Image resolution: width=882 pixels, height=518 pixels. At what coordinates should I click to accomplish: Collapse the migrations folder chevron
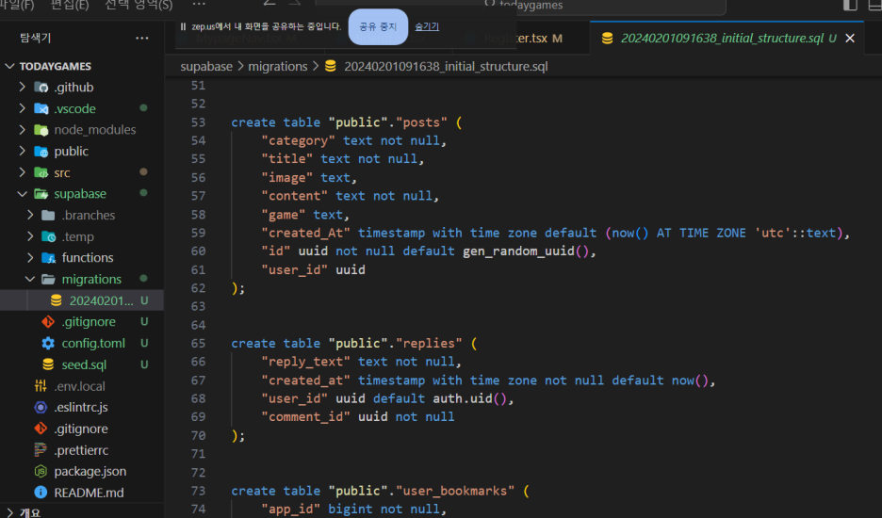[x=30, y=280]
